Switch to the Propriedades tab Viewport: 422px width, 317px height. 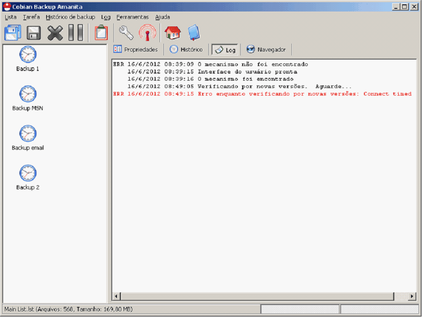[135, 50]
